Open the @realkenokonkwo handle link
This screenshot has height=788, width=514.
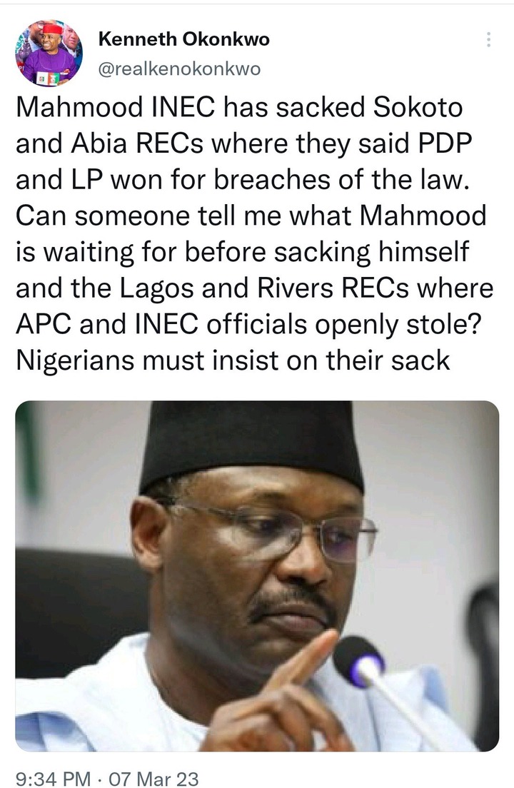(179, 69)
